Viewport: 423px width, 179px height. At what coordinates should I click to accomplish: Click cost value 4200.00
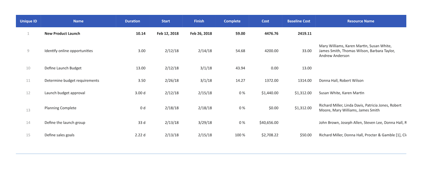pyautogui.click(x=272, y=51)
